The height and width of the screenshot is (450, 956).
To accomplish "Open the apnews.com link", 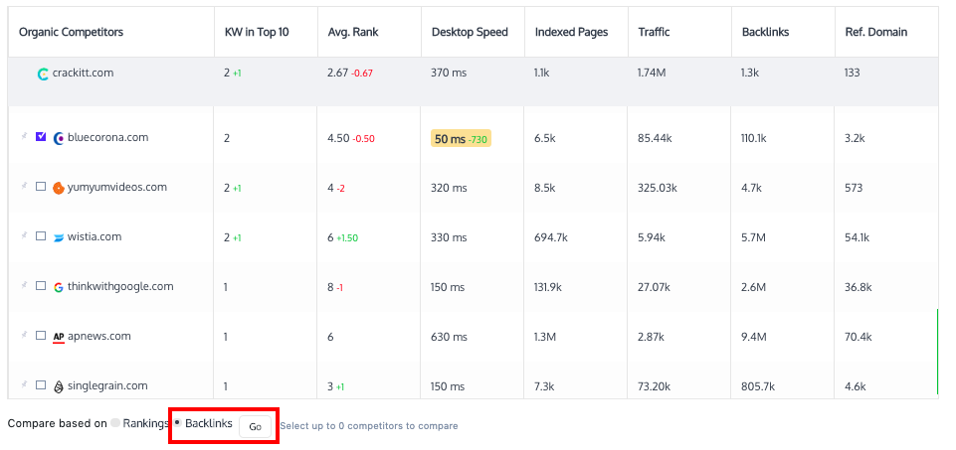I will [x=98, y=336].
